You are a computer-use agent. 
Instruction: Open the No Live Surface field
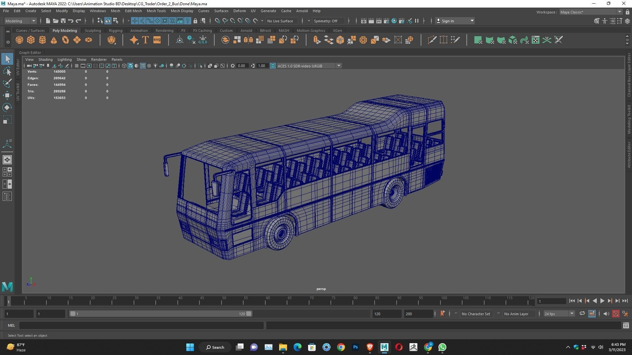(x=282, y=21)
